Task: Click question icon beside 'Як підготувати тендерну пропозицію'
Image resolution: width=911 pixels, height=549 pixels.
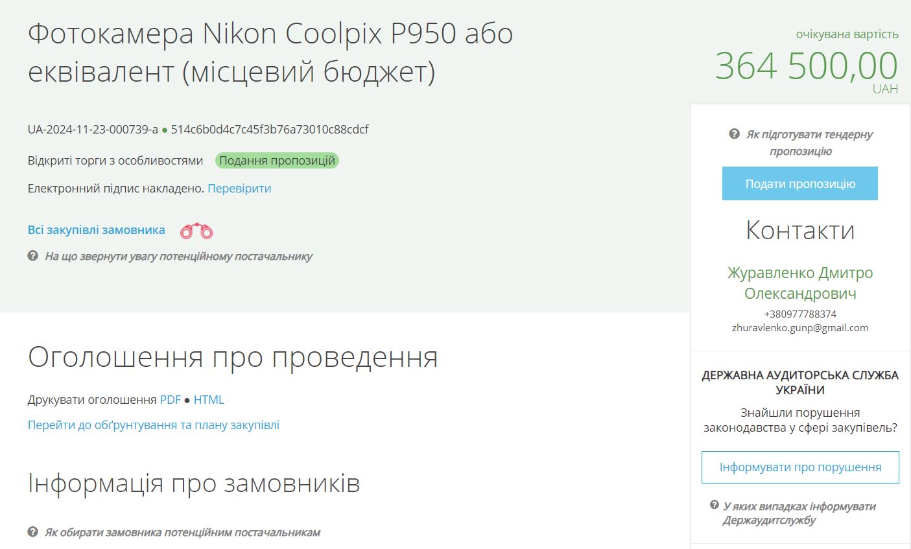Action: (x=734, y=134)
